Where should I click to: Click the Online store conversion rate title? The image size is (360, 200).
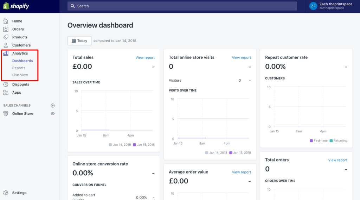tap(100, 164)
